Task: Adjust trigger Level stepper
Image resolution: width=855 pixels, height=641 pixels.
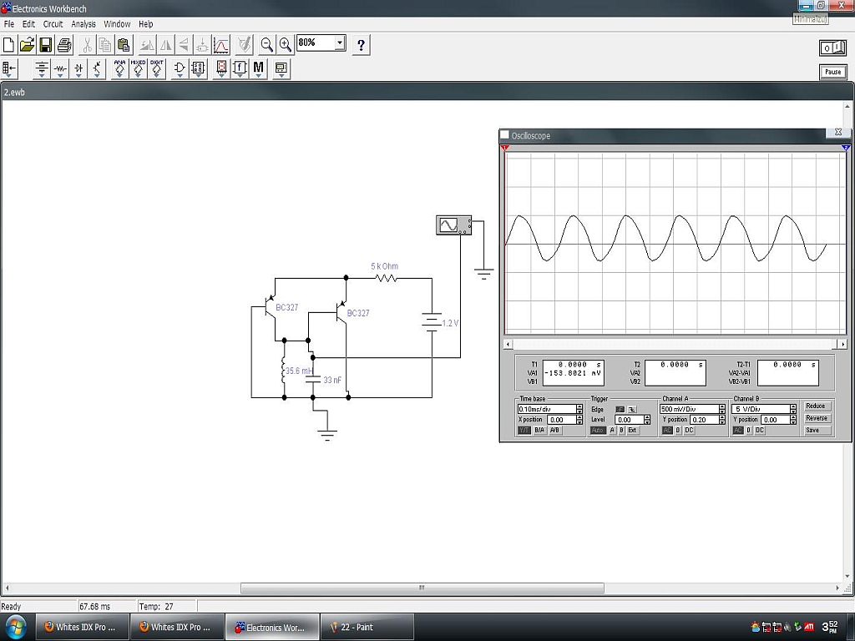Action: click(x=647, y=420)
